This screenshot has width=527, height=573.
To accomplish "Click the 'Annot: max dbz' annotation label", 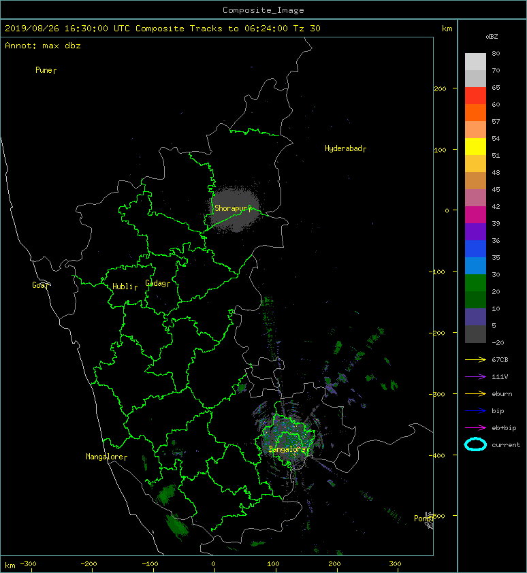I will (x=43, y=46).
